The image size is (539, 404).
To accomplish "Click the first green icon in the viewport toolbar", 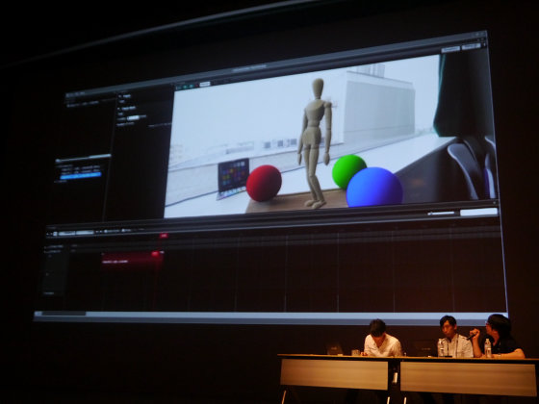I will (185, 87).
